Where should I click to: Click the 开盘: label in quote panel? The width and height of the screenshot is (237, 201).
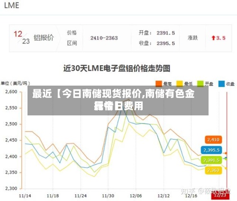point(146,33)
